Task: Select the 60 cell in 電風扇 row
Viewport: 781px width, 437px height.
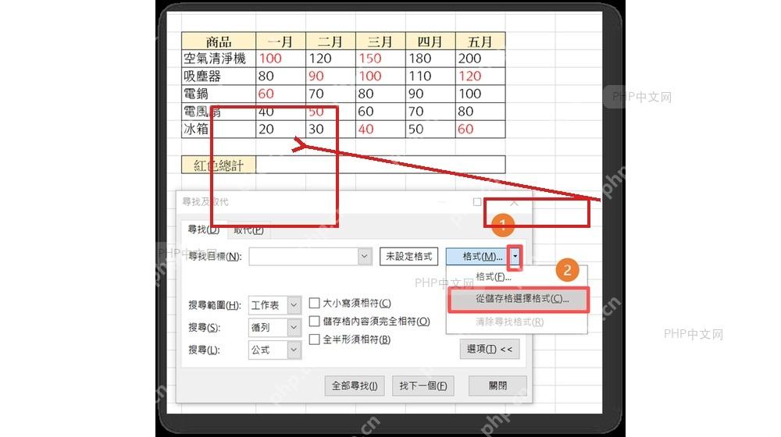Action: (380, 111)
